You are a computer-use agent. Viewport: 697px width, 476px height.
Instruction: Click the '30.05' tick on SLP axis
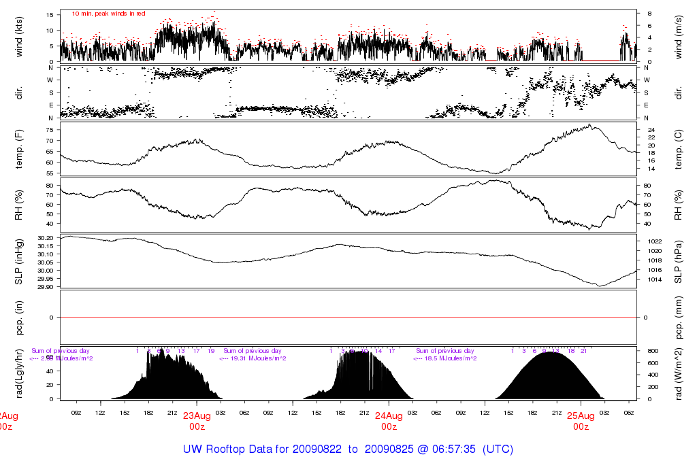tap(46, 262)
